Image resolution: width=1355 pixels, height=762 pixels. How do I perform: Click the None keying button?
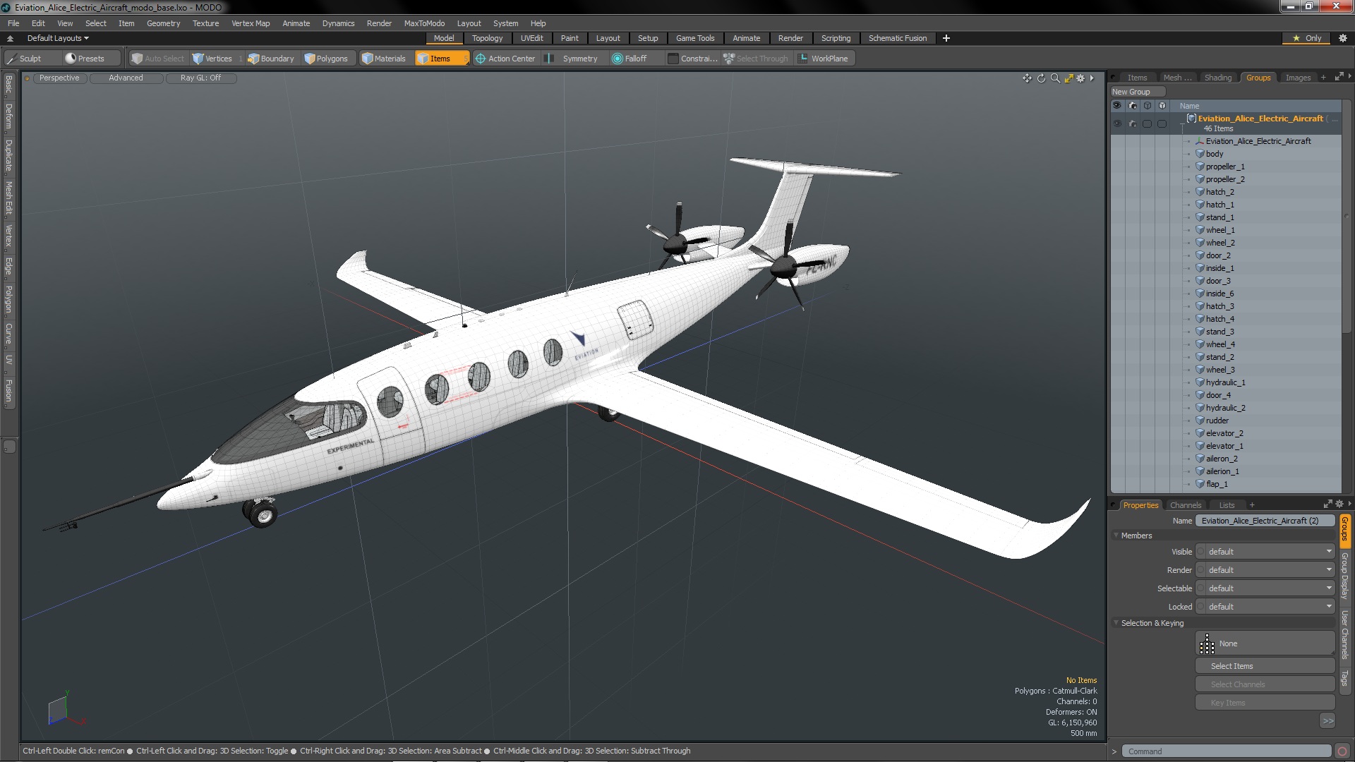[x=1265, y=643]
